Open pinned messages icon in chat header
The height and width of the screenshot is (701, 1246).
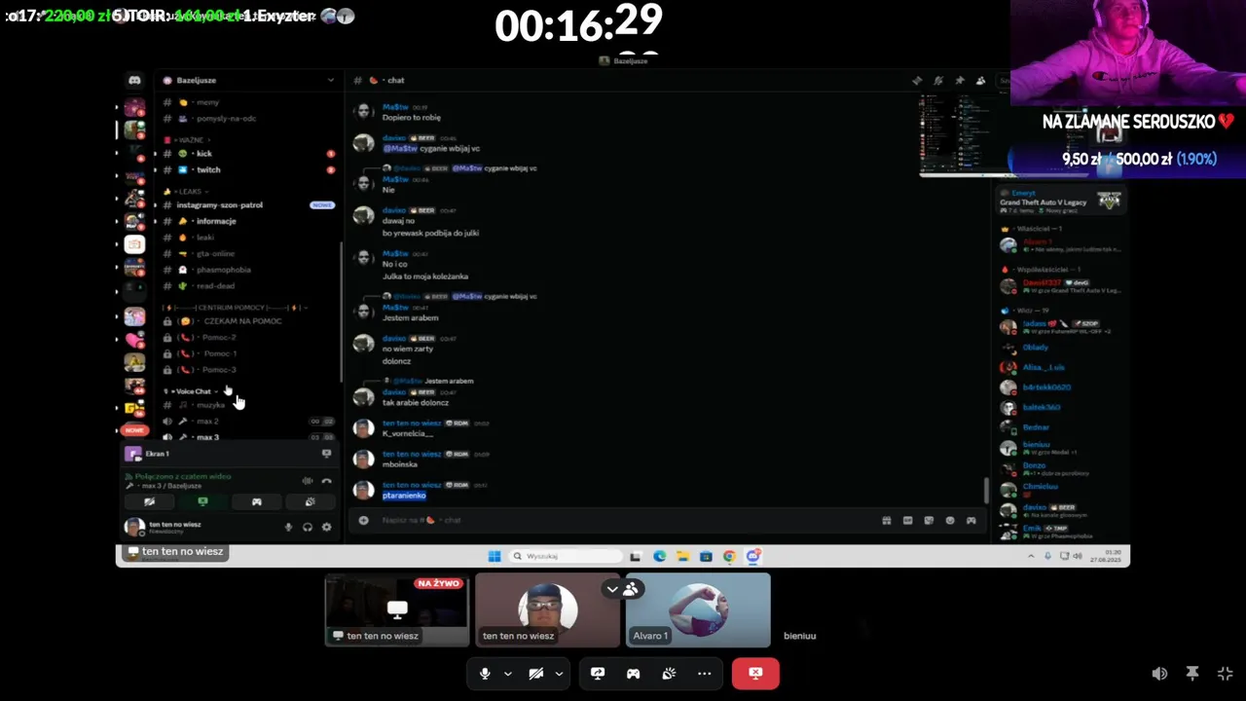point(959,81)
